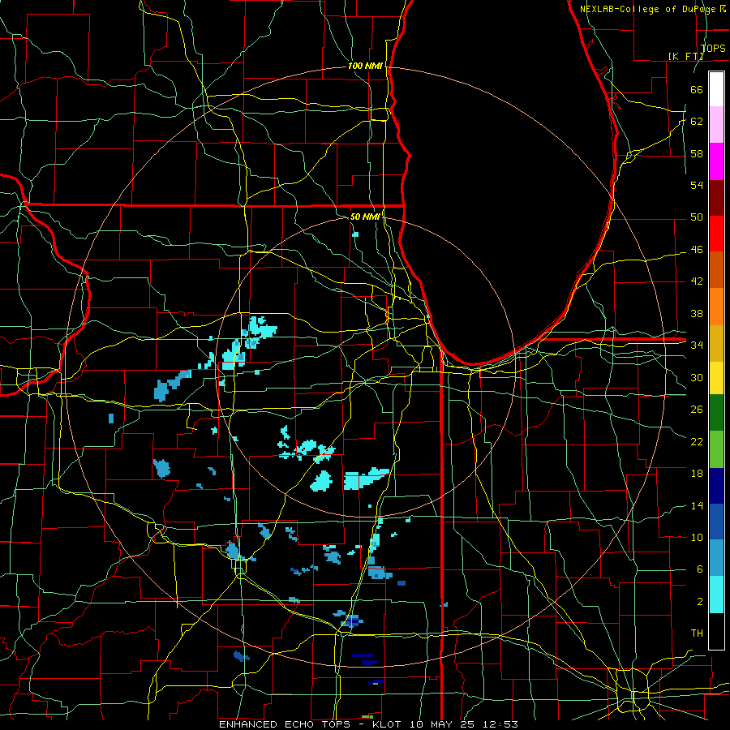Click the "KLOT" station identifier in caption
Image resolution: width=730 pixels, height=730 pixels.
pyautogui.click(x=386, y=724)
